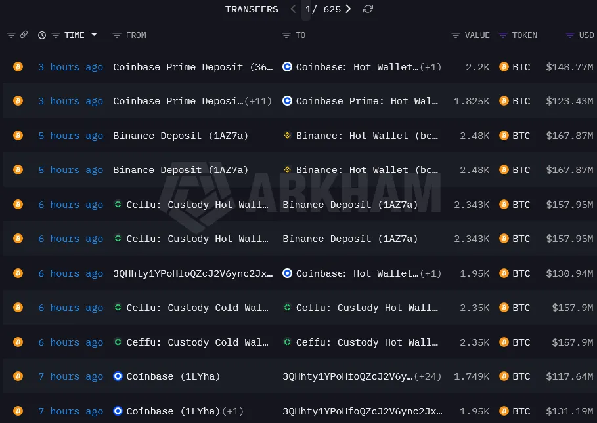Image resolution: width=597 pixels, height=423 pixels.
Task: Go to previous transfers page
Action: point(294,9)
